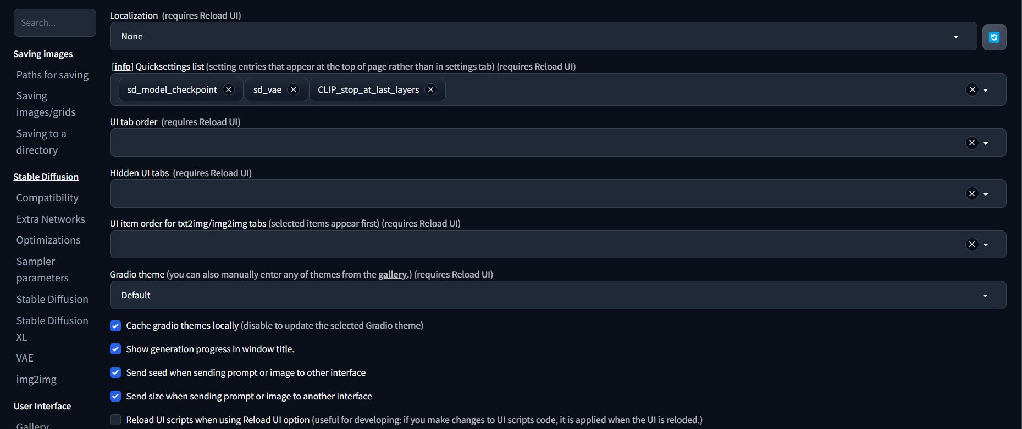Remove sd_model_checkpoint tag from Quicksettings

tap(229, 89)
